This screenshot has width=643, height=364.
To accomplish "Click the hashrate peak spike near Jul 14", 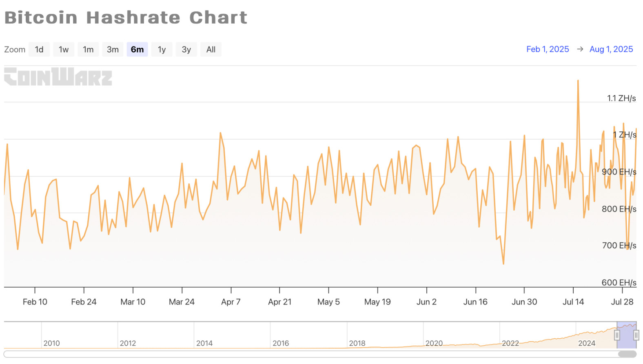I will (x=578, y=81).
